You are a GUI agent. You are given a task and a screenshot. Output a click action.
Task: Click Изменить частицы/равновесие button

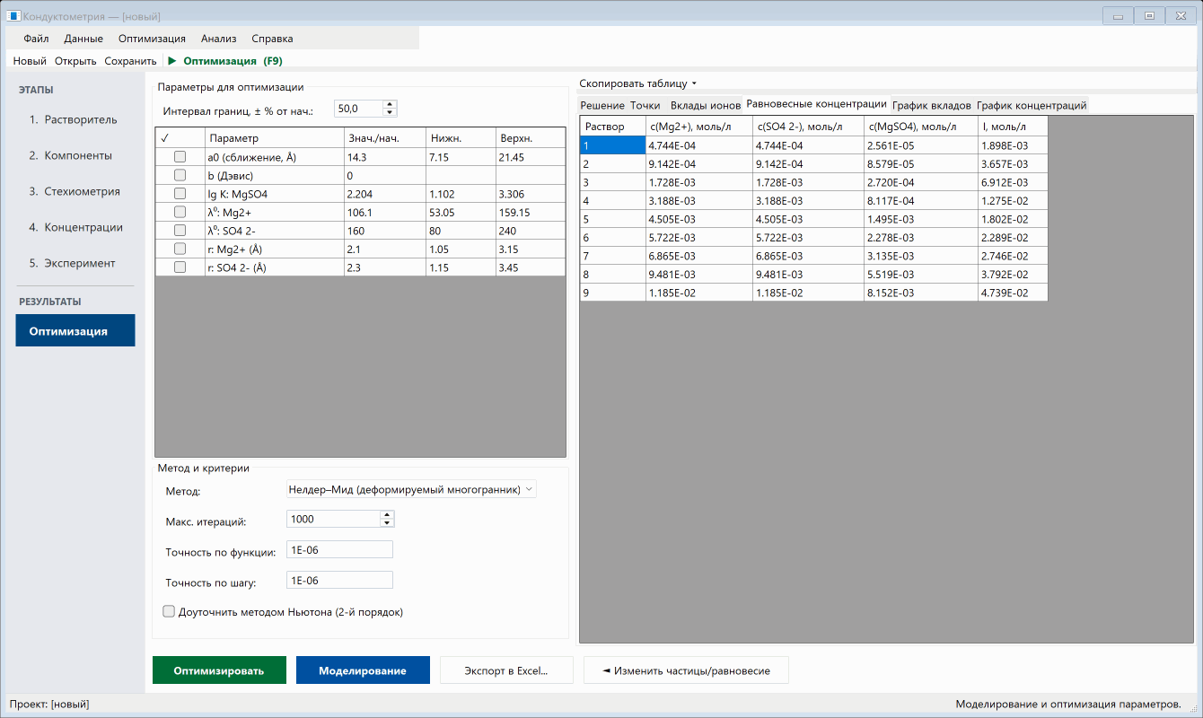(686, 670)
